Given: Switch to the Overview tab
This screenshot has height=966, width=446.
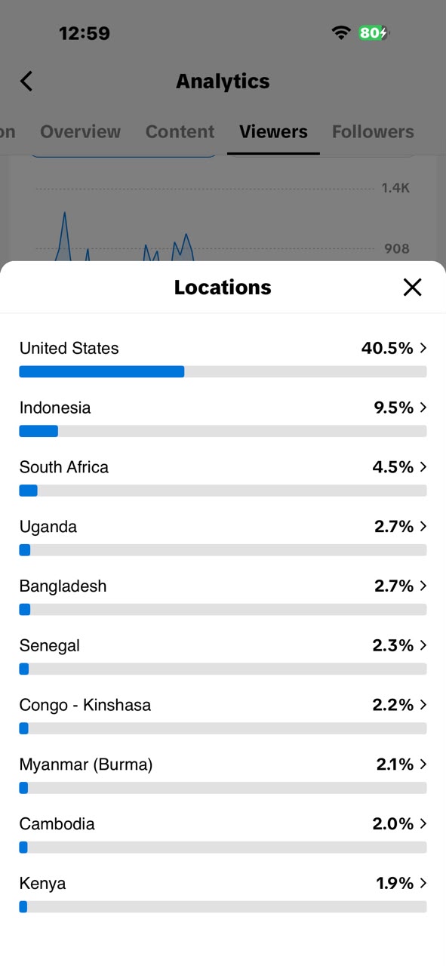Looking at the screenshot, I should (80, 131).
